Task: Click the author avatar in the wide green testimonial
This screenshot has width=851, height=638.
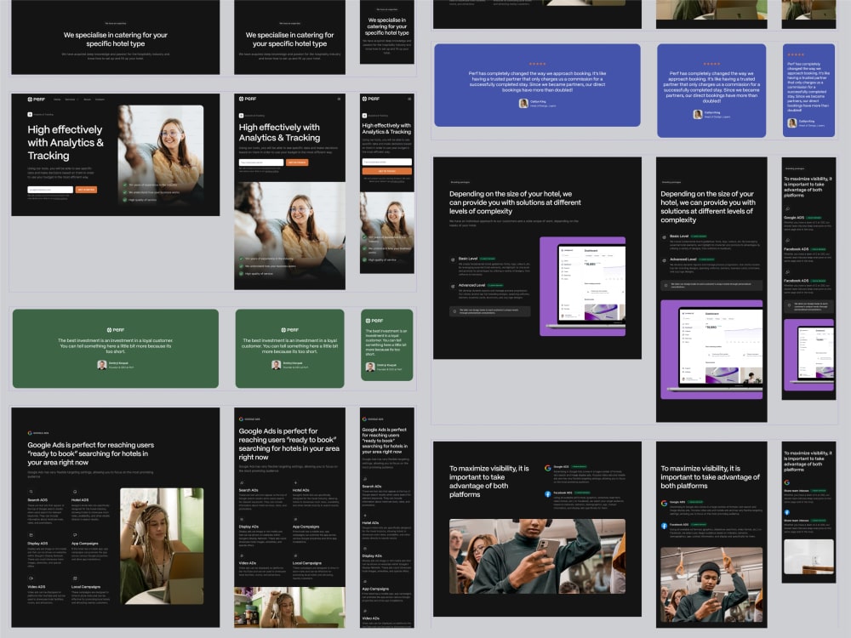Action: 101,365
